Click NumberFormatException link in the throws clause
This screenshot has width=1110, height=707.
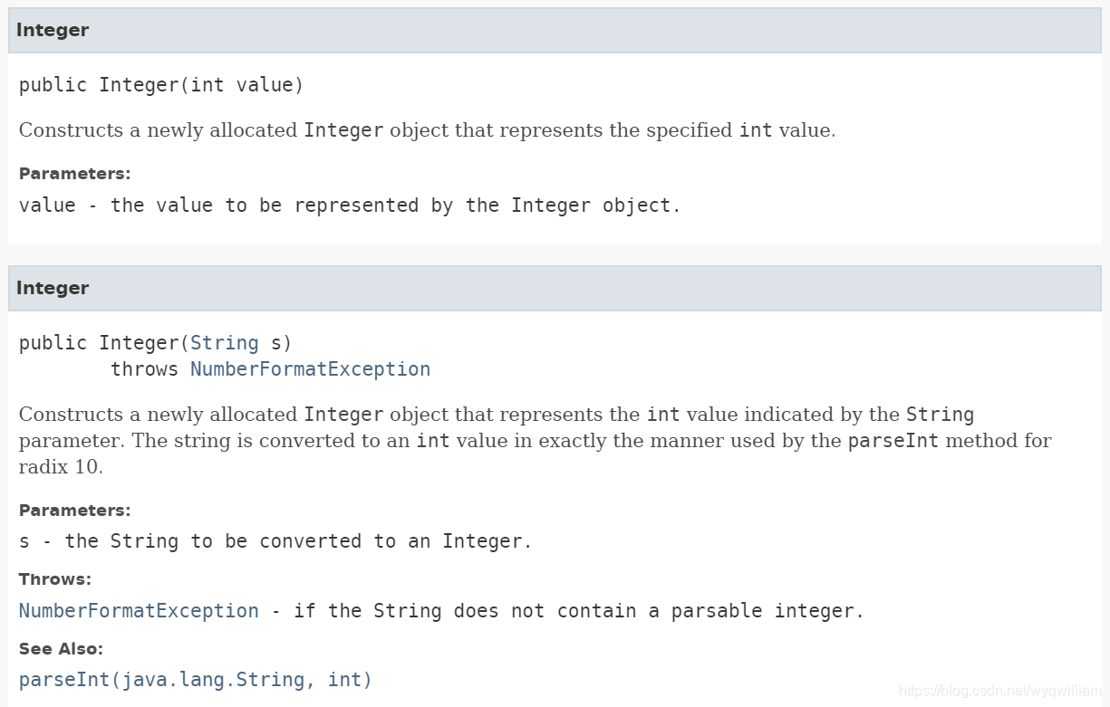click(310, 369)
